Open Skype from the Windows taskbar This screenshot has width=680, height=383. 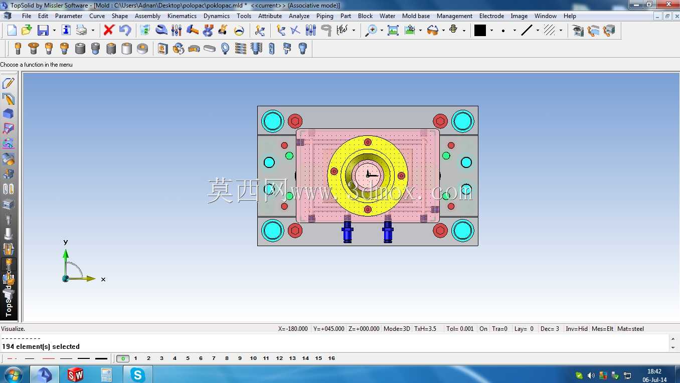[137, 374]
